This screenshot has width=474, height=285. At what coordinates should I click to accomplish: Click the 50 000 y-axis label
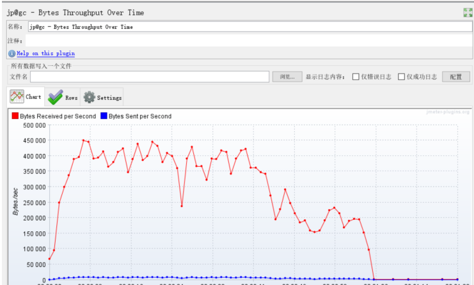point(36,265)
